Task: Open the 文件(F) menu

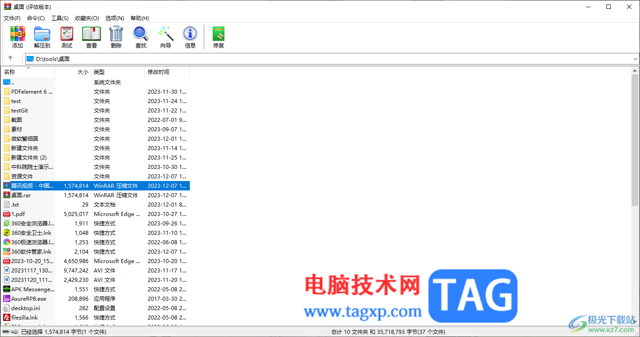Action: coord(12,18)
